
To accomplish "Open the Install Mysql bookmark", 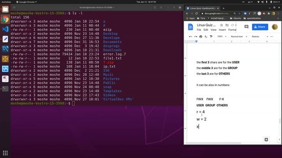I will (217, 18).
